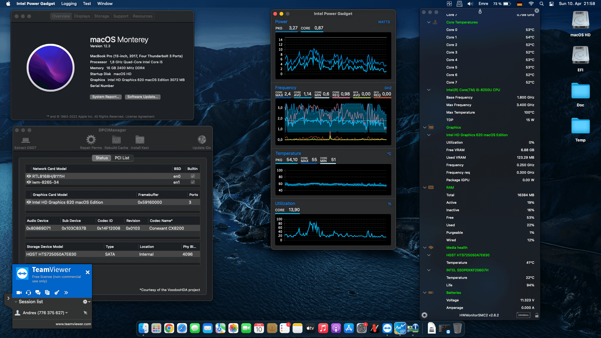Open Launchpad from the dock
Screen dimensions: 601x338
156,328
